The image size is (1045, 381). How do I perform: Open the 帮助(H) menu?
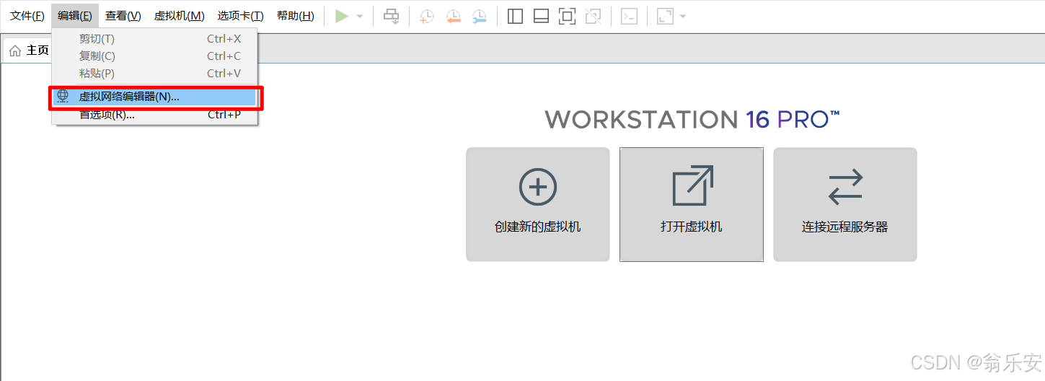coord(296,16)
